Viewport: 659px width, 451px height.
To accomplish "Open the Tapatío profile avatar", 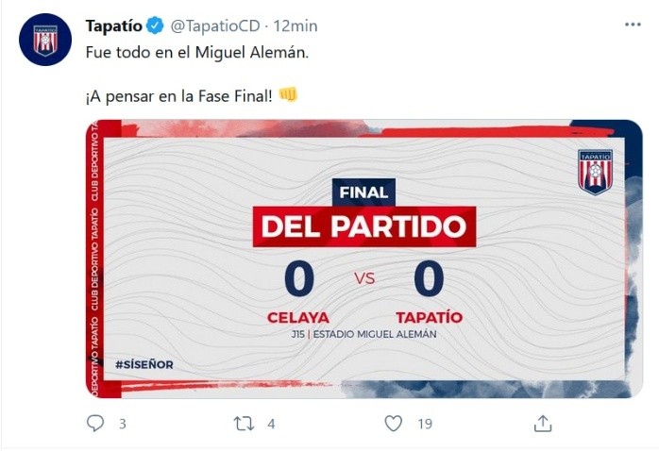I will [x=45, y=40].
